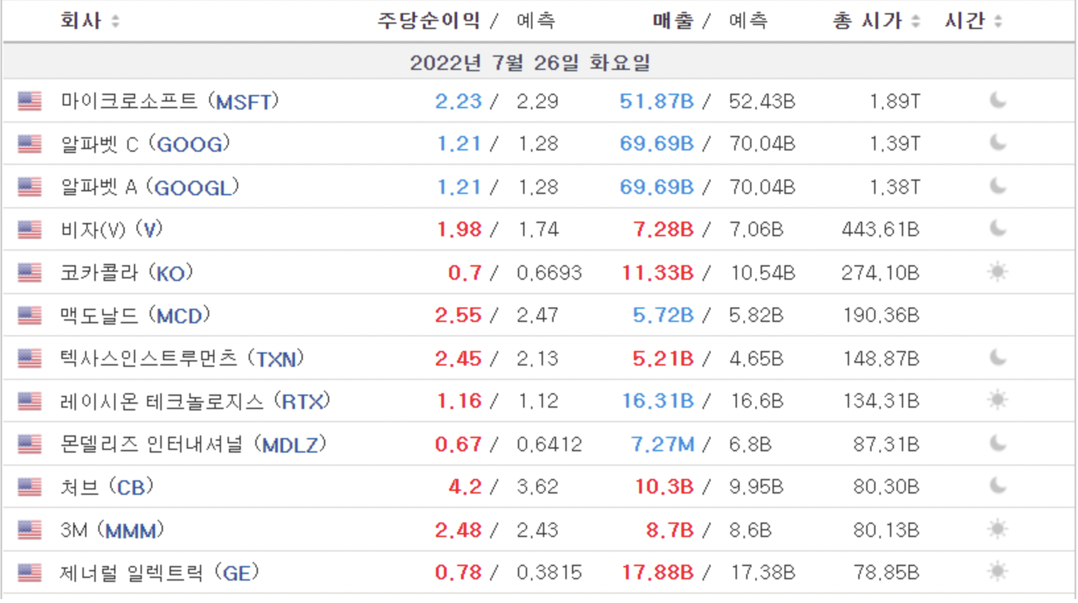1078x603 pixels.
Task: Click the sun pre-market icon in the 코카콜라 row
Action: (998, 272)
